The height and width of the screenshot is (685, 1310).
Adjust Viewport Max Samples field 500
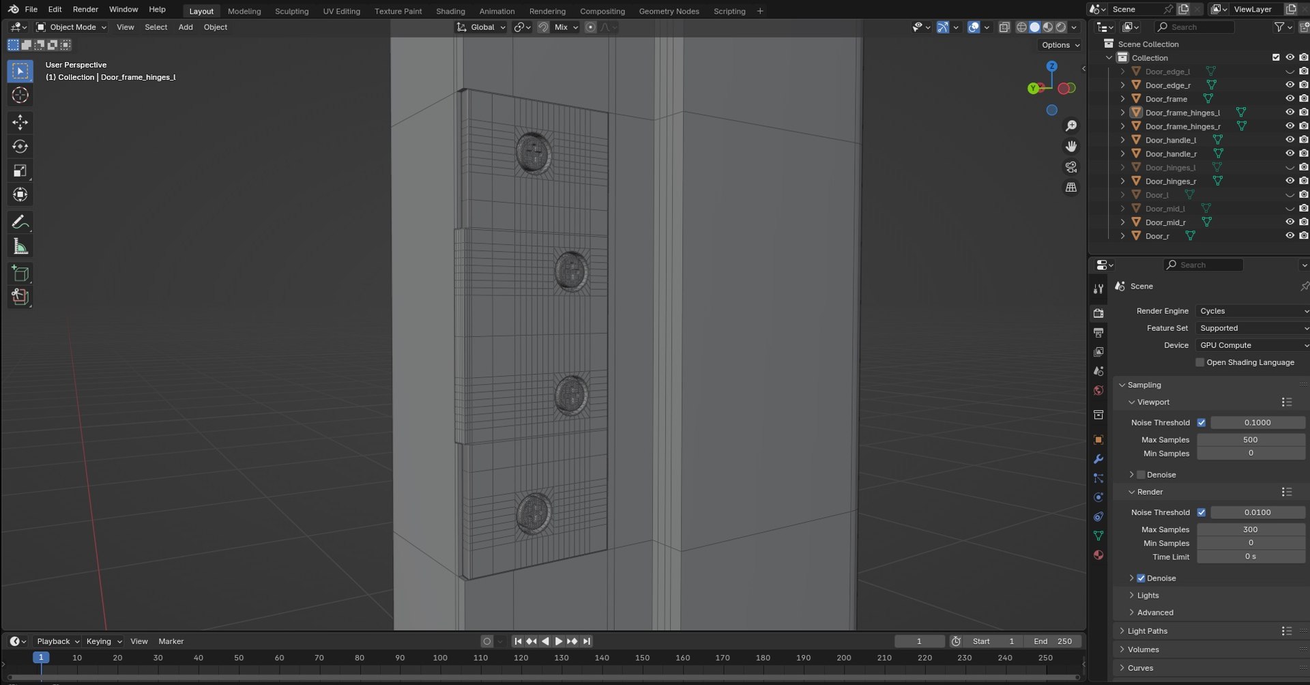pyautogui.click(x=1251, y=440)
